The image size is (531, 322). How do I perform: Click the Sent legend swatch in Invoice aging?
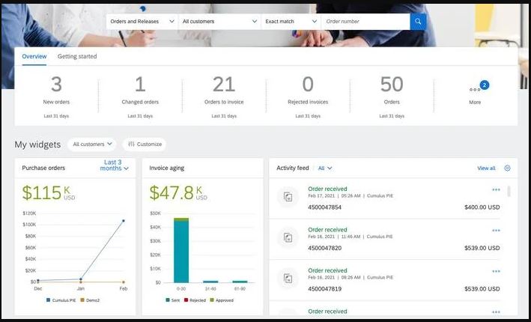(x=167, y=300)
